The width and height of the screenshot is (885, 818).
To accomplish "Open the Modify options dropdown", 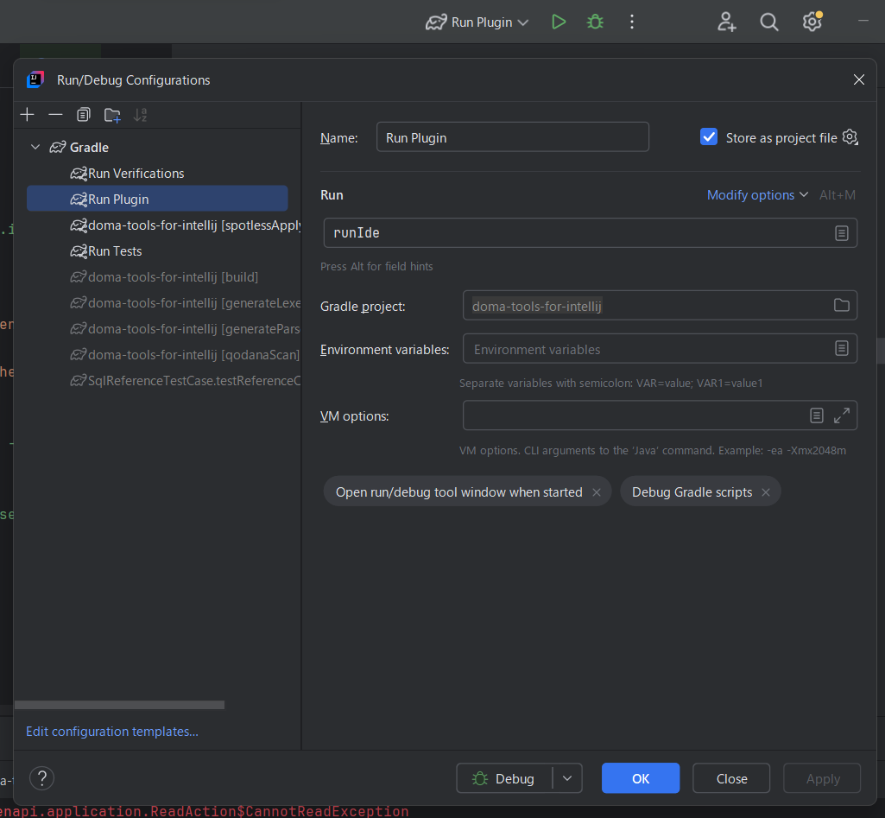I will click(x=757, y=194).
